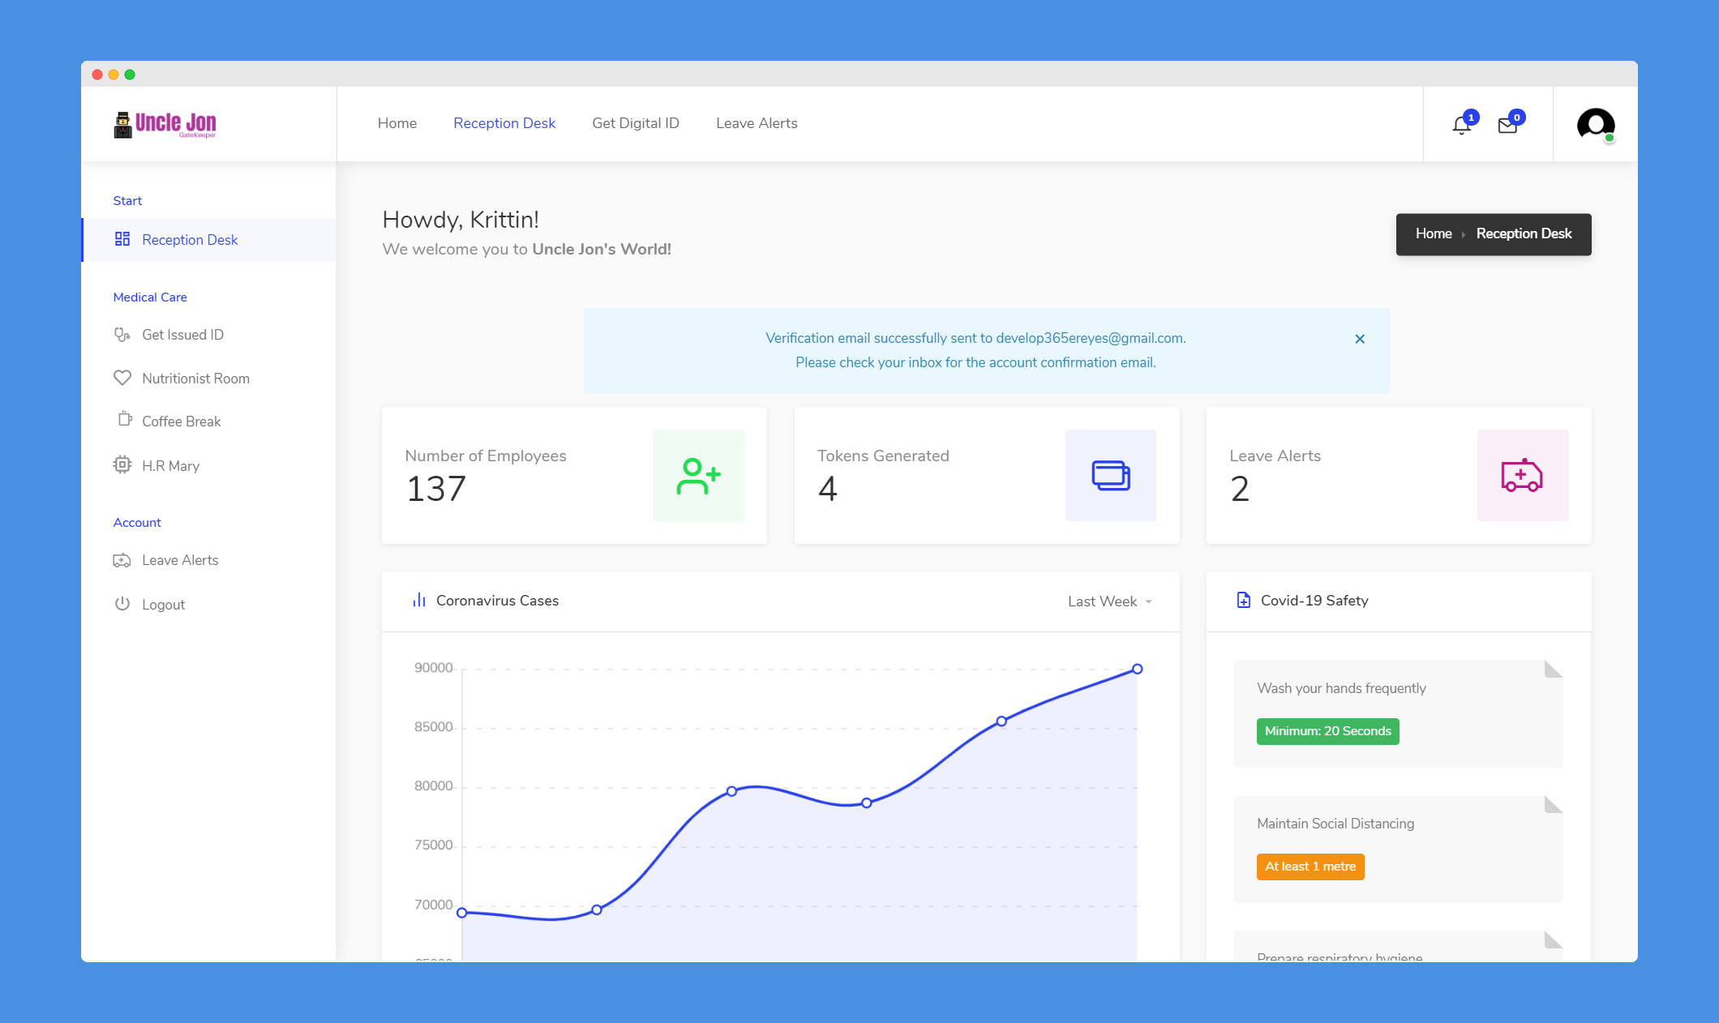
Task: Expand the Last Week dropdown
Action: 1109,601
